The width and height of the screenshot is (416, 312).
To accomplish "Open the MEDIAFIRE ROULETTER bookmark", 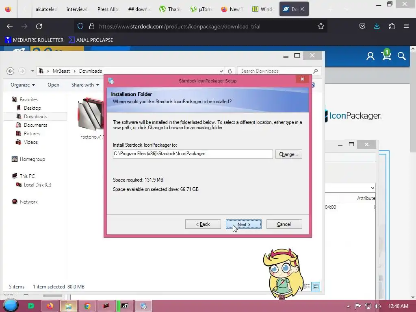I will [34, 40].
